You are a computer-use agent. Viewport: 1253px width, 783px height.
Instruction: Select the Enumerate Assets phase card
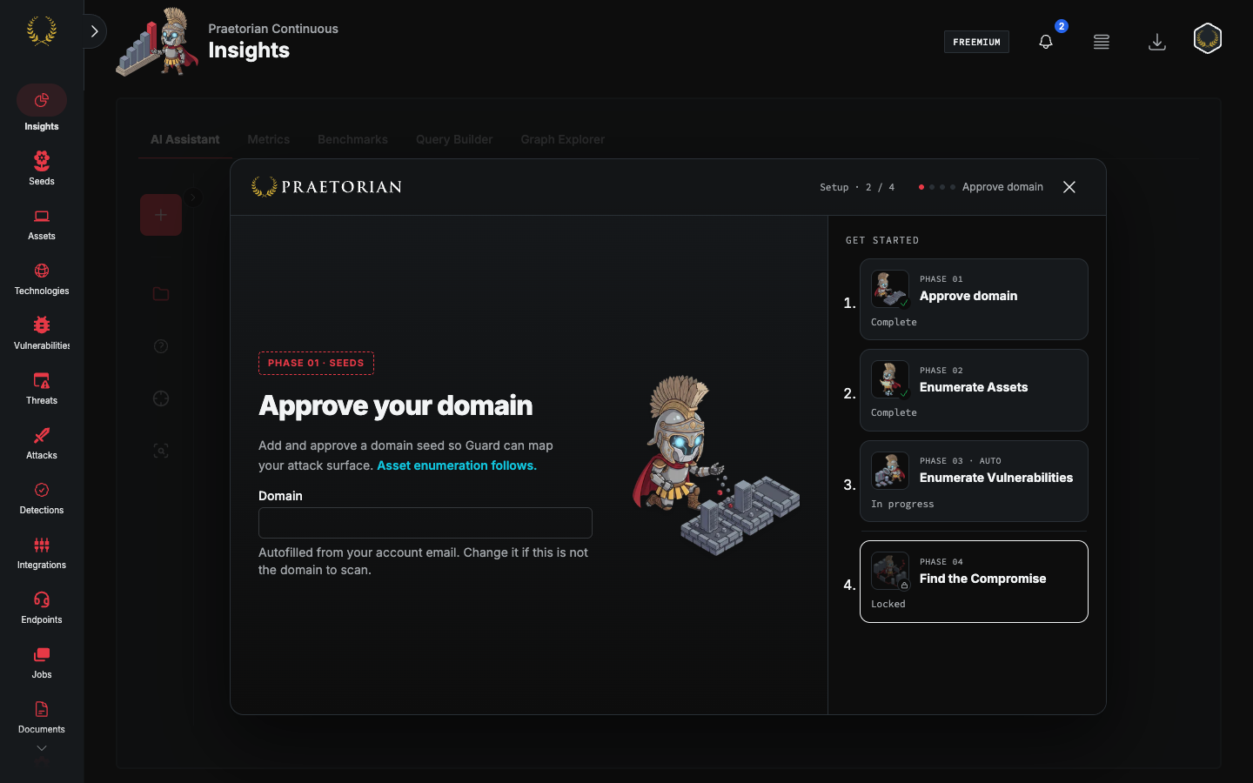pos(974,391)
